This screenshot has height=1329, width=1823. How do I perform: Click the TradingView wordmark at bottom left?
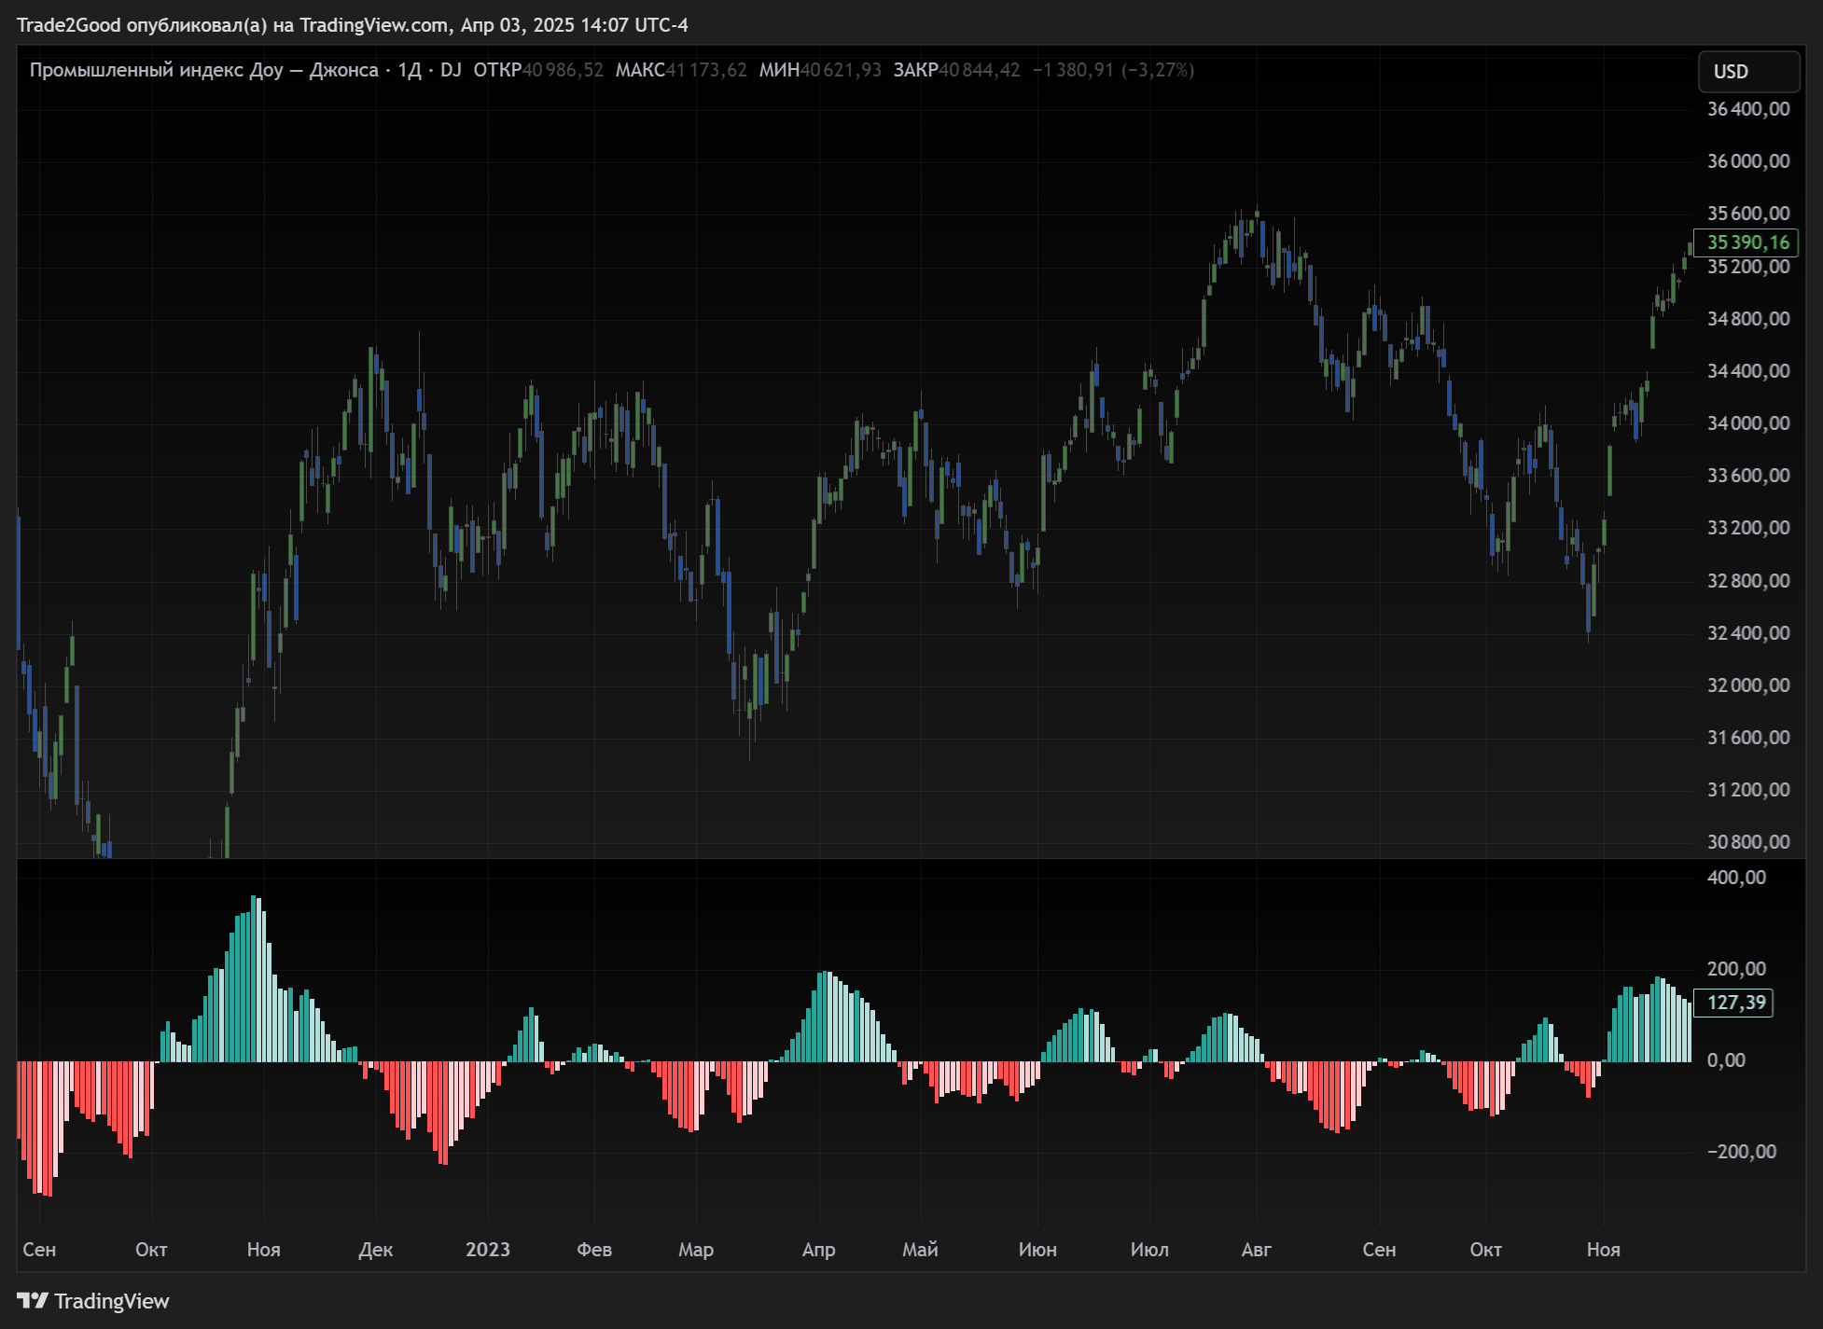(111, 1301)
